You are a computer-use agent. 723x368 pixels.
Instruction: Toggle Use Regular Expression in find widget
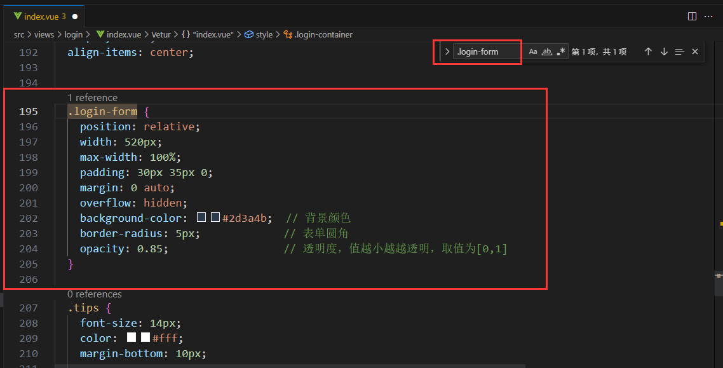pyautogui.click(x=561, y=51)
